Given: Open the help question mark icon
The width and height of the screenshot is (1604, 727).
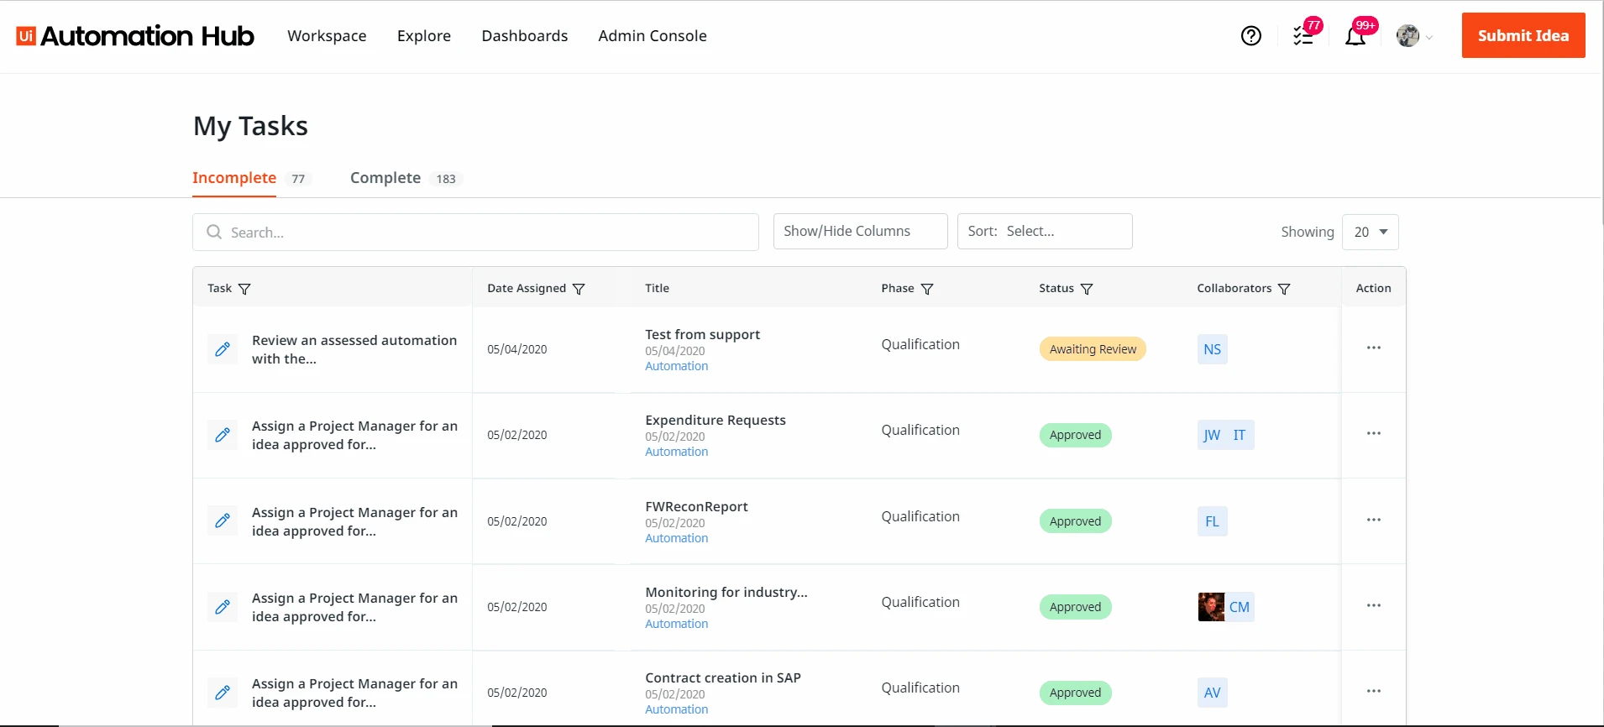Looking at the screenshot, I should coord(1251,36).
